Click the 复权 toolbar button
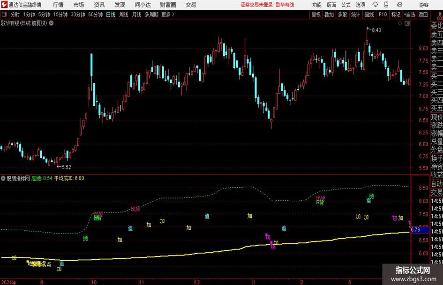Viewport: 443px width, 285px height. 316,15
